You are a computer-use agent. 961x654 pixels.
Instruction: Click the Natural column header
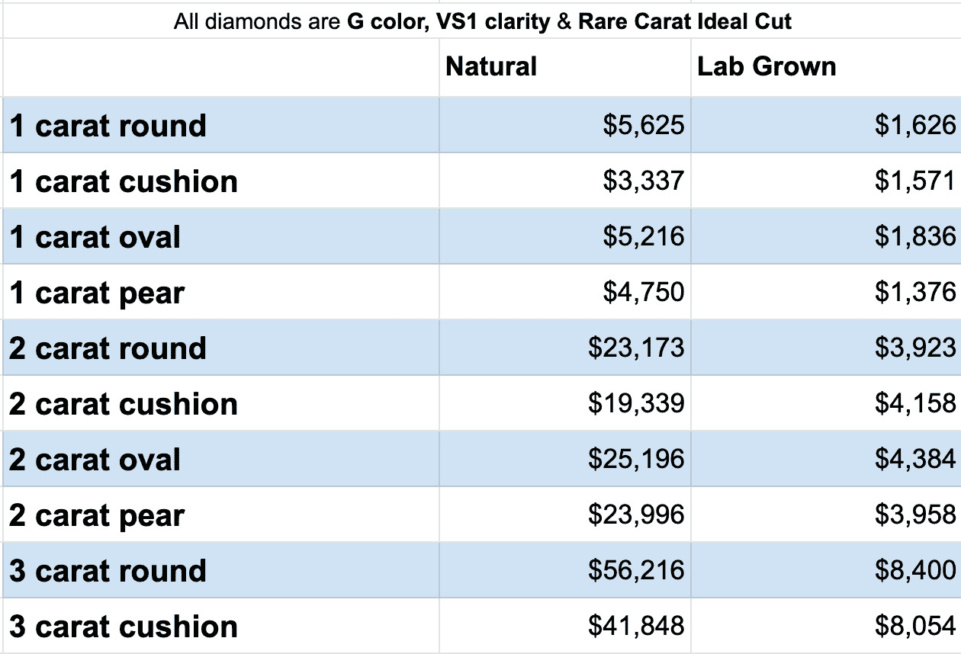pyautogui.click(x=491, y=67)
